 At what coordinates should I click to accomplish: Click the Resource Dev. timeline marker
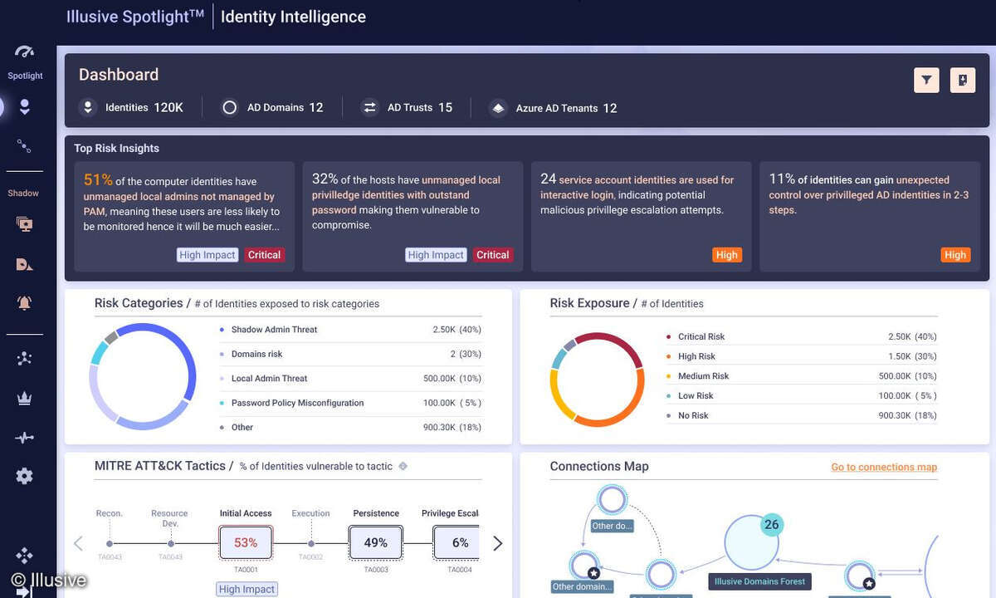(169, 544)
